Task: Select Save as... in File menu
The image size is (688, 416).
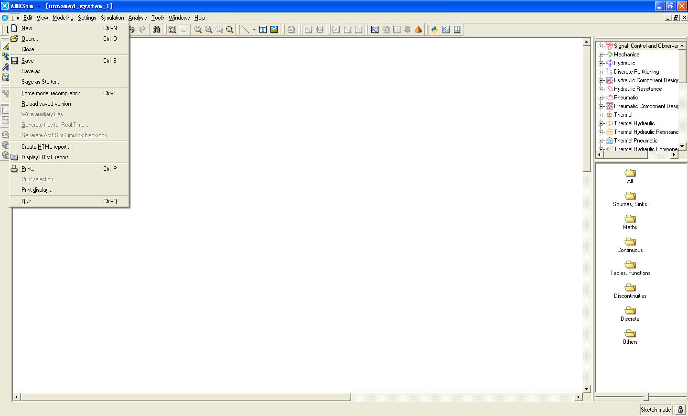Action: coord(69,71)
